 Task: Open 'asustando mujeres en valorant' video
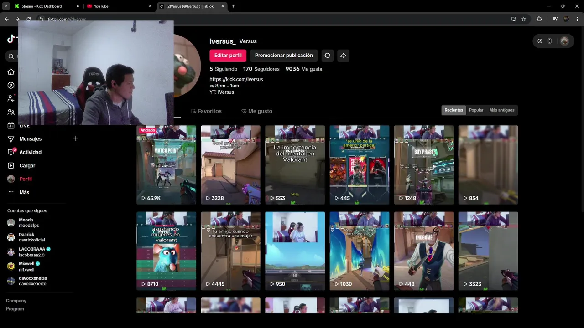coord(167,251)
